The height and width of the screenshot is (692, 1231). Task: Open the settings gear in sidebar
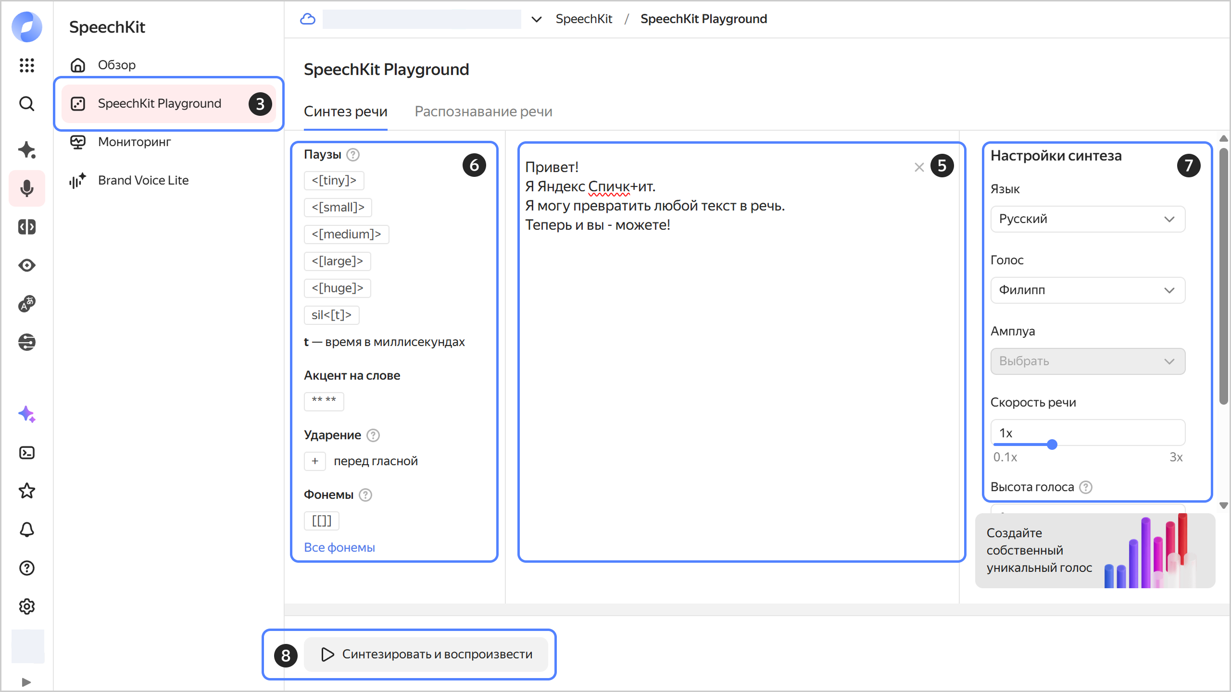27,606
